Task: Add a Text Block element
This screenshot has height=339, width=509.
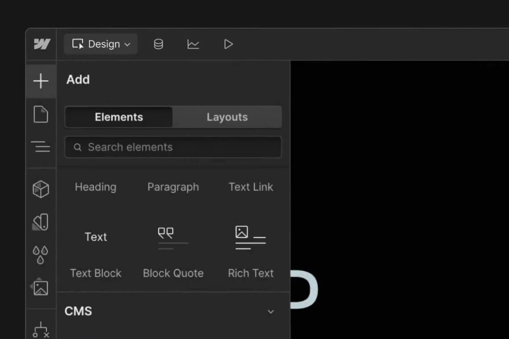Action: 96,249
